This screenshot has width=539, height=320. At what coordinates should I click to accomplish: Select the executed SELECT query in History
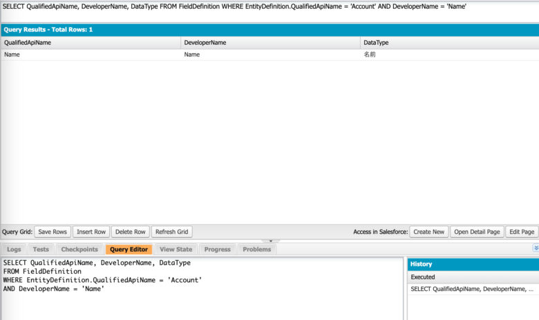pos(471,289)
